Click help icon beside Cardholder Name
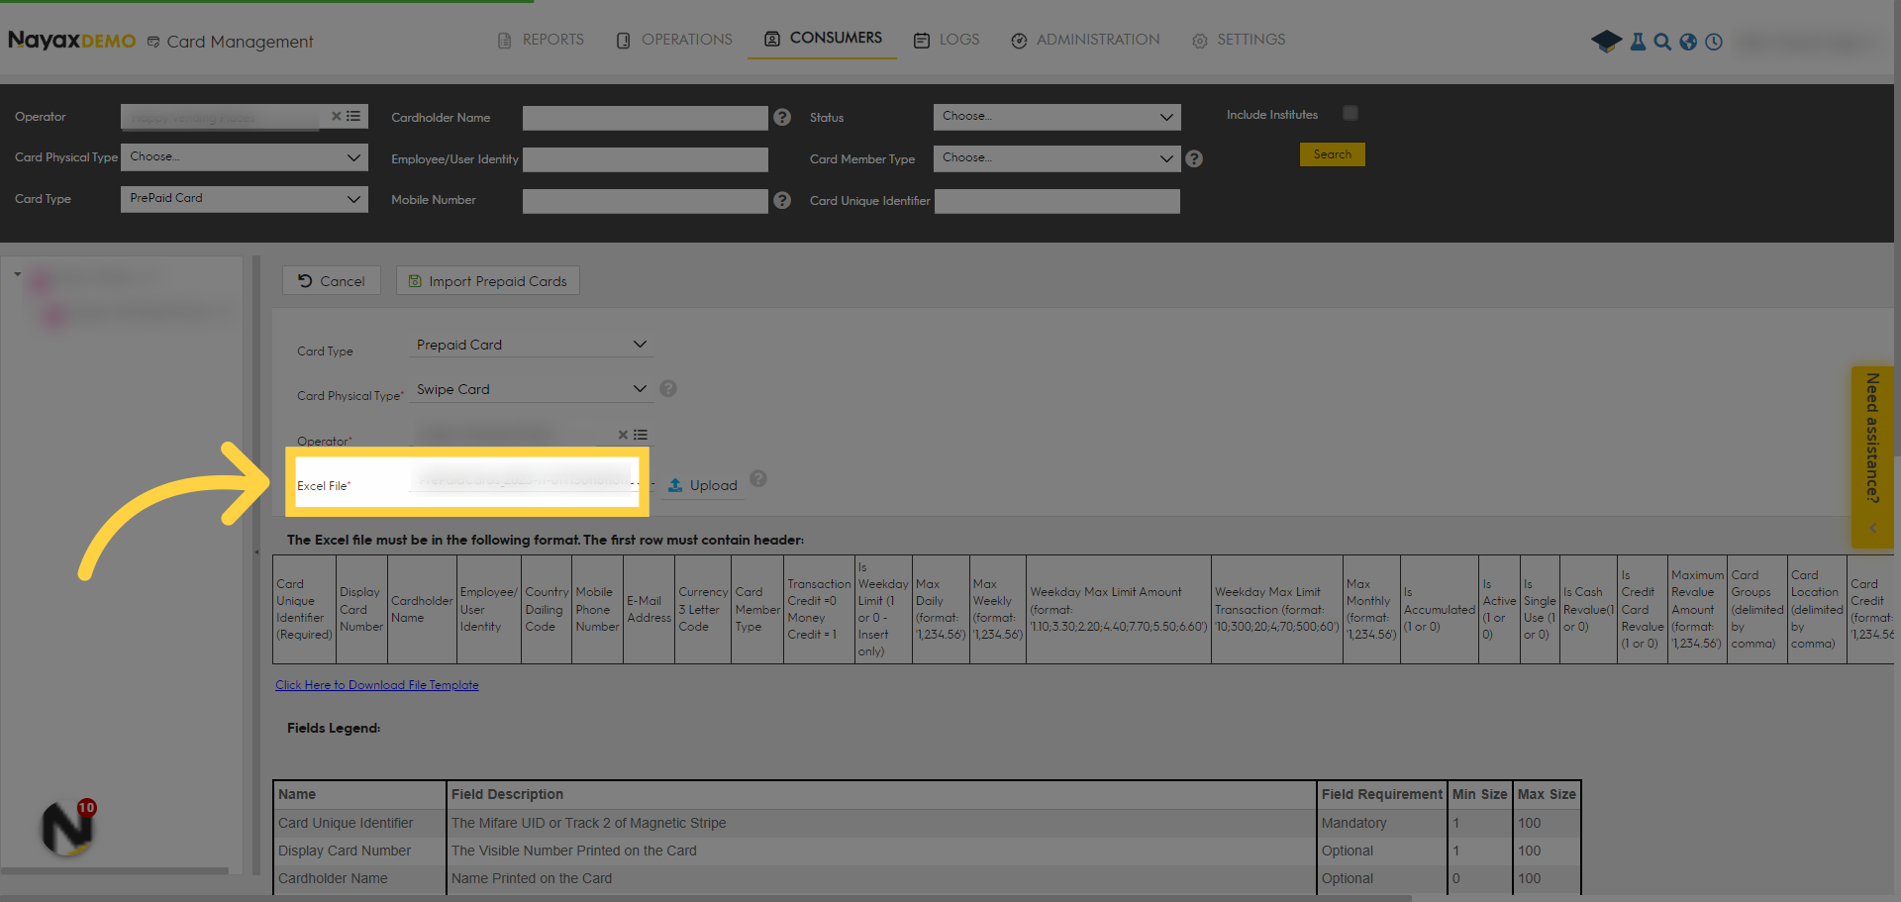The height and width of the screenshot is (902, 1901). [x=782, y=117]
